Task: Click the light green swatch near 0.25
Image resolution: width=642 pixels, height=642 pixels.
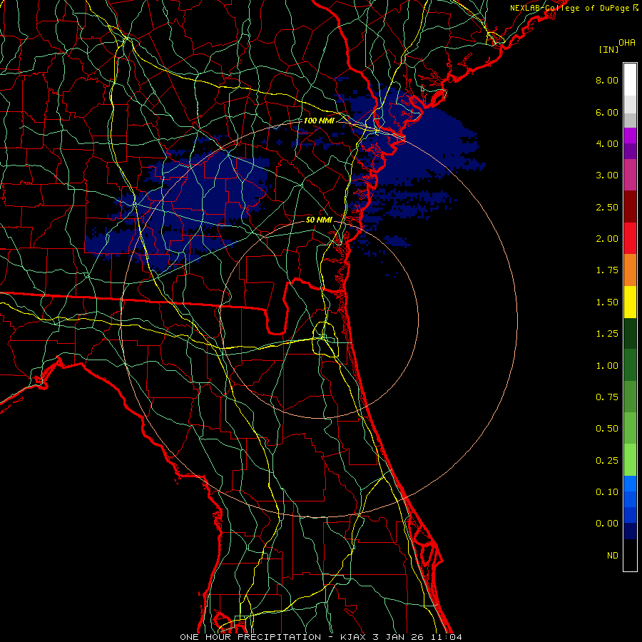Action: tap(630, 460)
